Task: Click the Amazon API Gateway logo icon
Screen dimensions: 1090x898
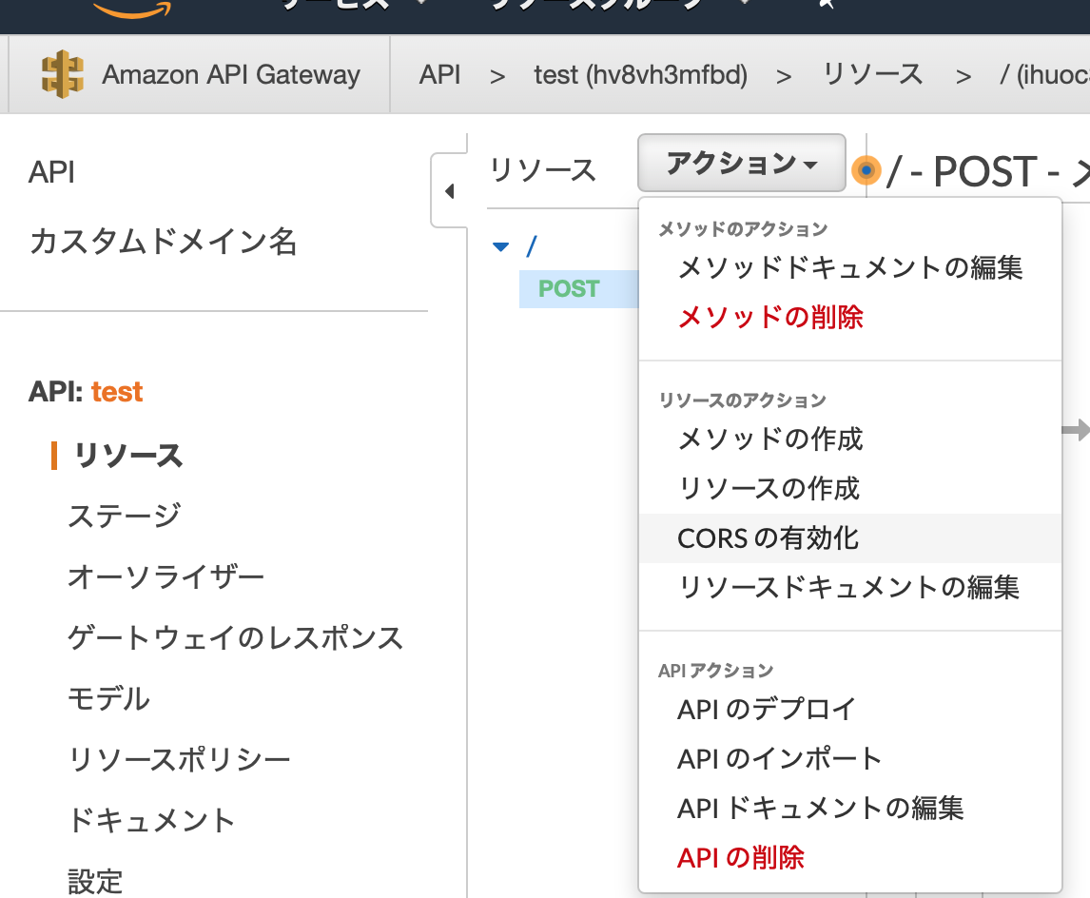Action: [63, 74]
